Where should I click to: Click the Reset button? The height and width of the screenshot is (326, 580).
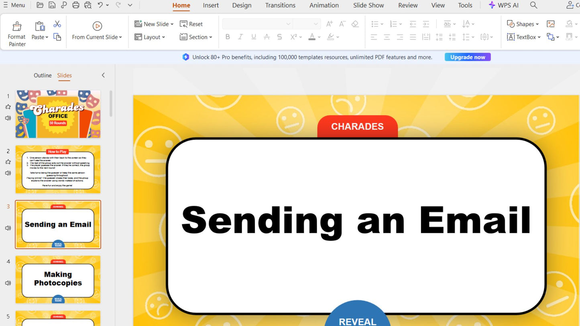click(191, 24)
